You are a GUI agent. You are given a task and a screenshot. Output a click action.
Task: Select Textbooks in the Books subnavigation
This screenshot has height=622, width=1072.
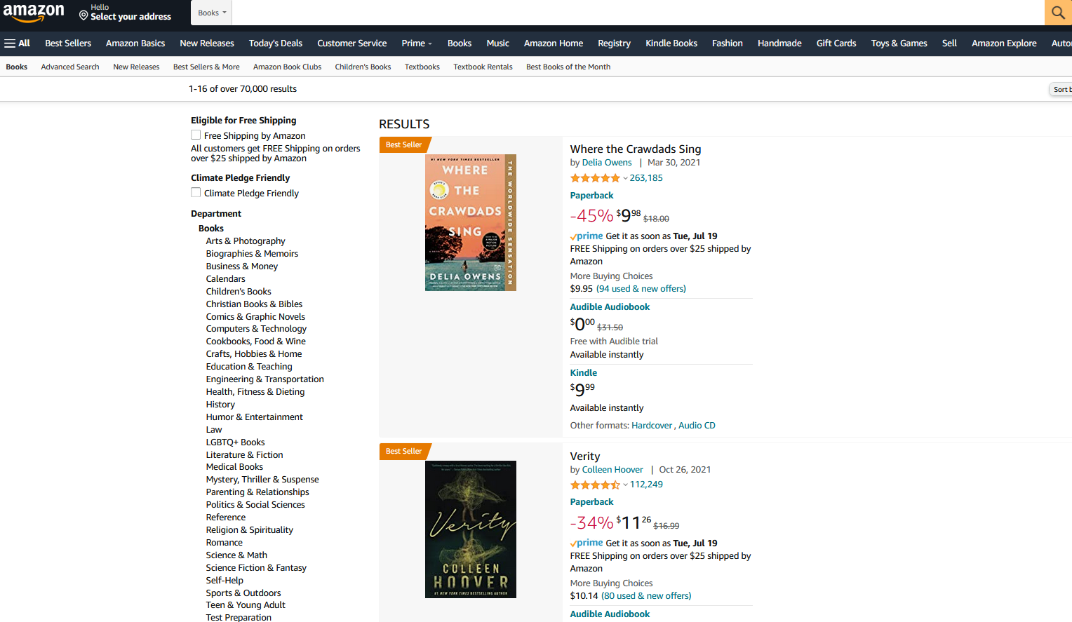point(422,67)
